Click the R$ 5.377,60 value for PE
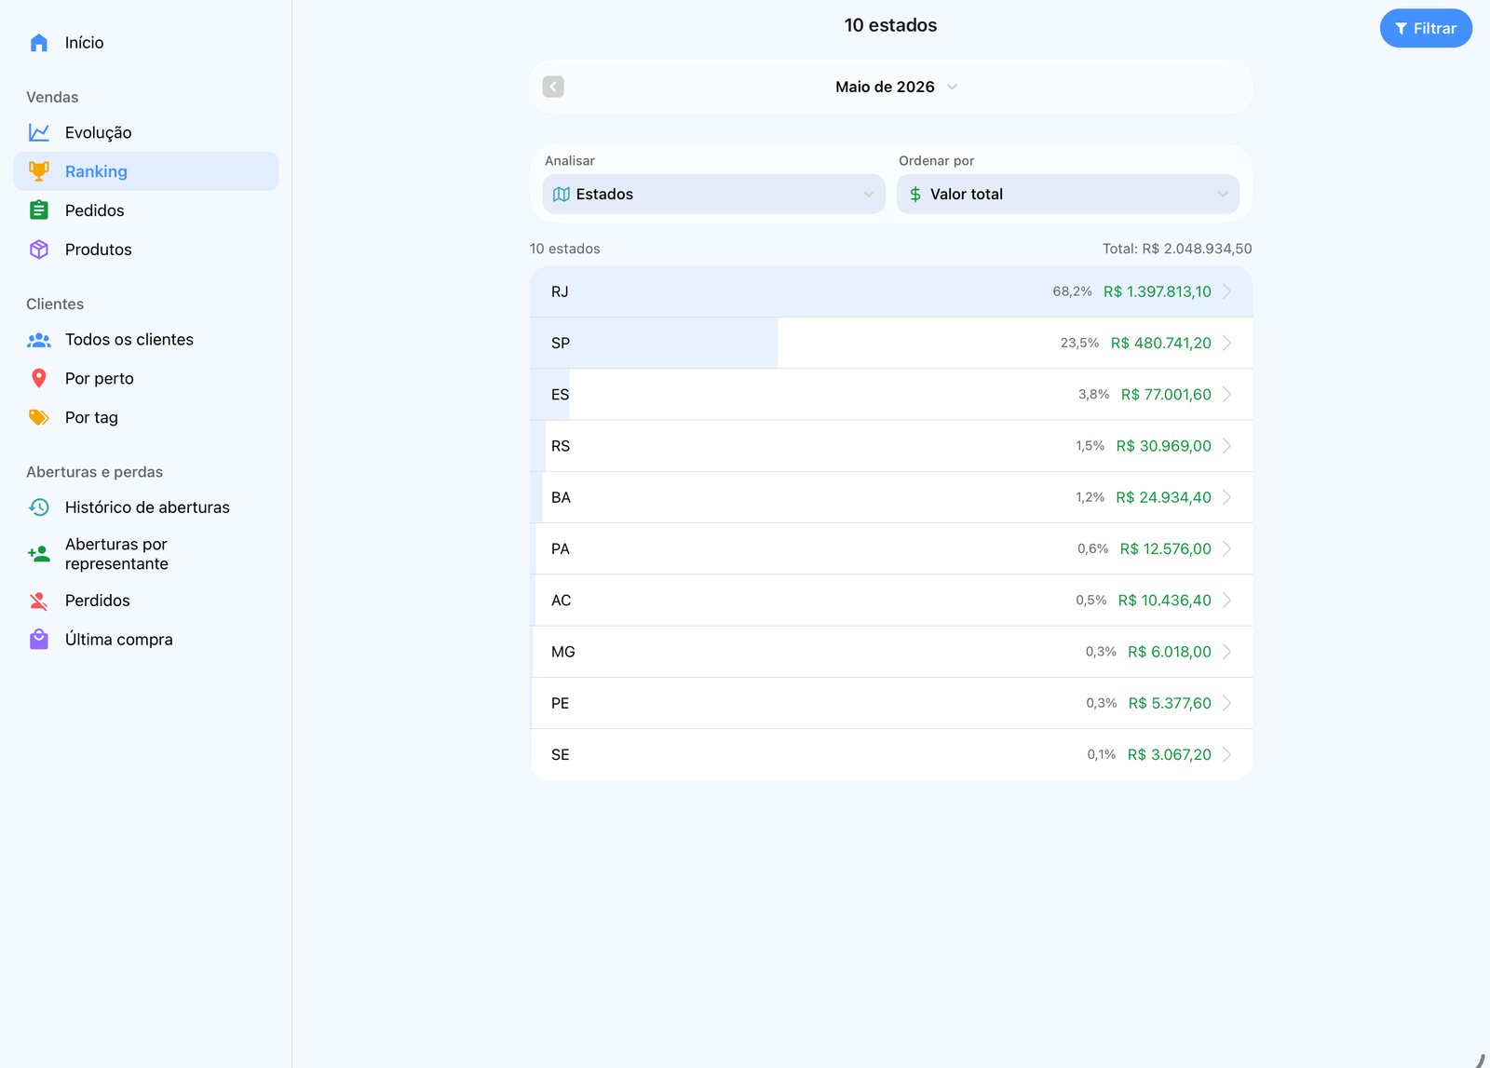Viewport: 1490px width, 1068px height. pos(1170,703)
